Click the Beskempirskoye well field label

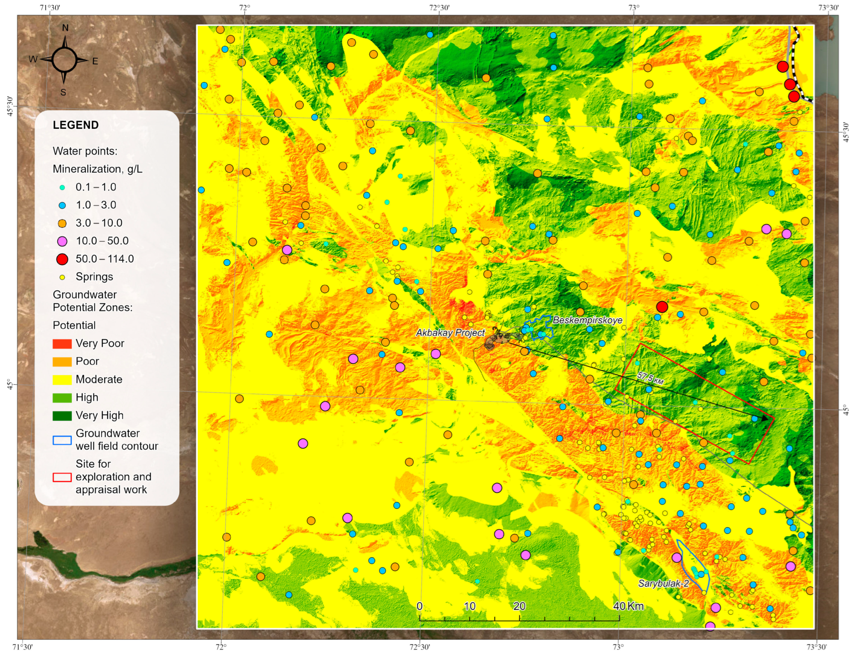coord(588,320)
